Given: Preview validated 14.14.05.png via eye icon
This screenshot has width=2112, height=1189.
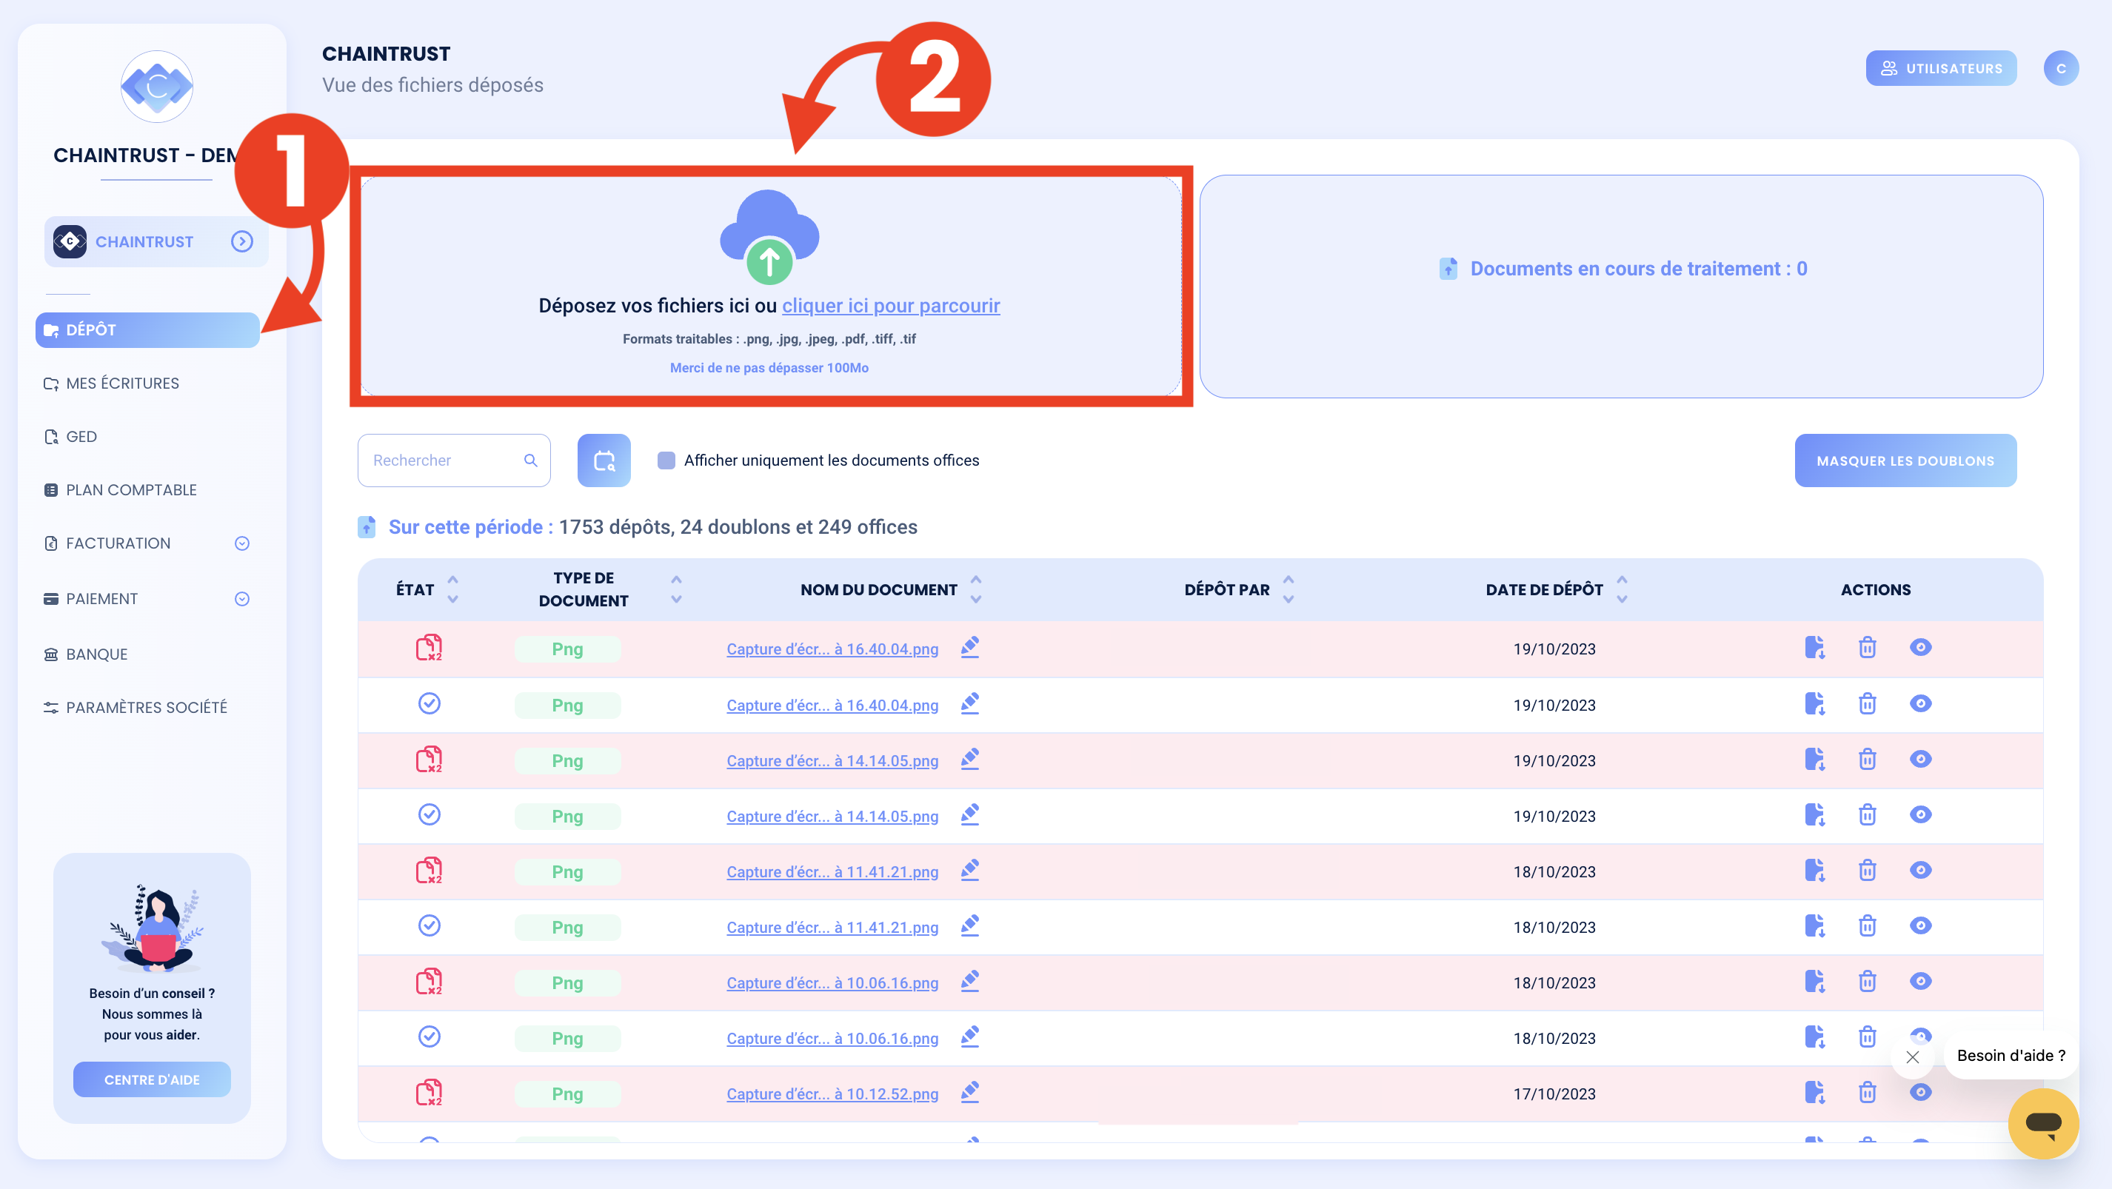Looking at the screenshot, I should (x=1920, y=814).
